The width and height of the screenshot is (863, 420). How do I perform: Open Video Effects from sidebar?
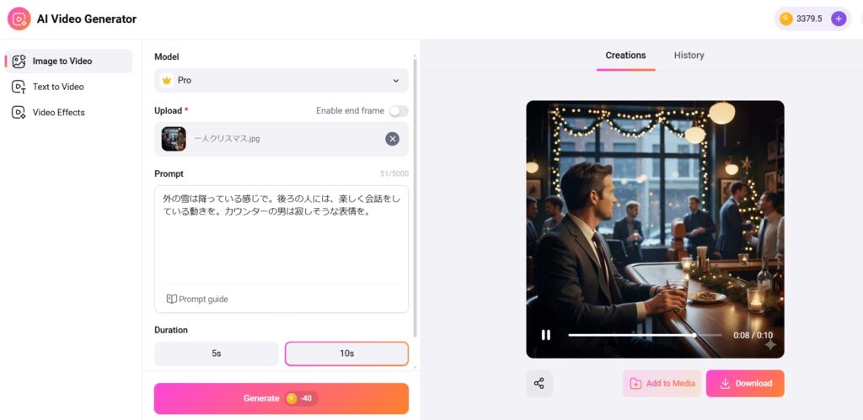click(58, 113)
